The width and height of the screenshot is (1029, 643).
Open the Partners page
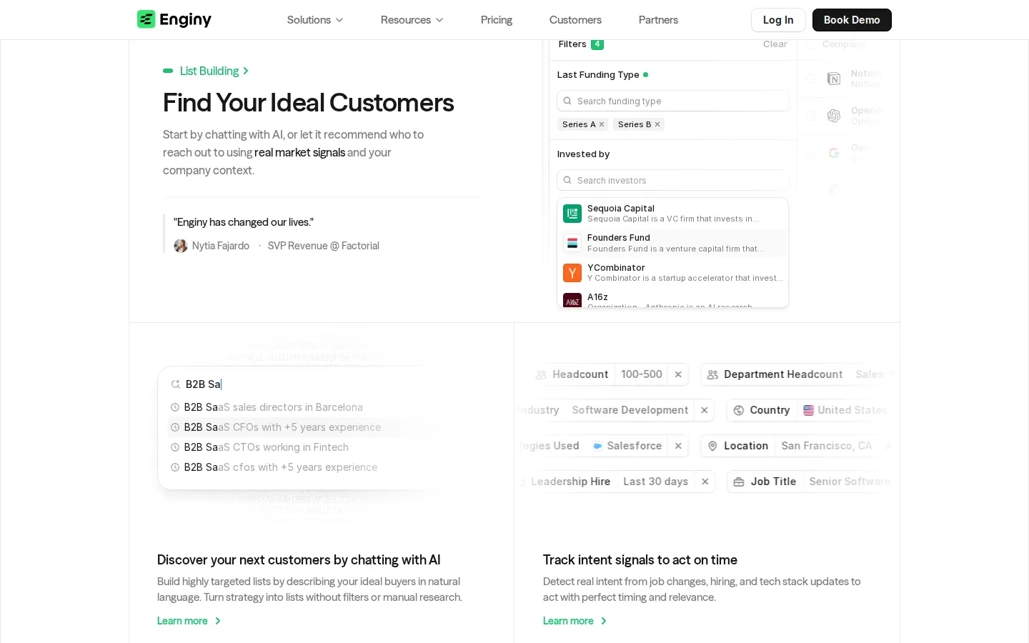[658, 20]
